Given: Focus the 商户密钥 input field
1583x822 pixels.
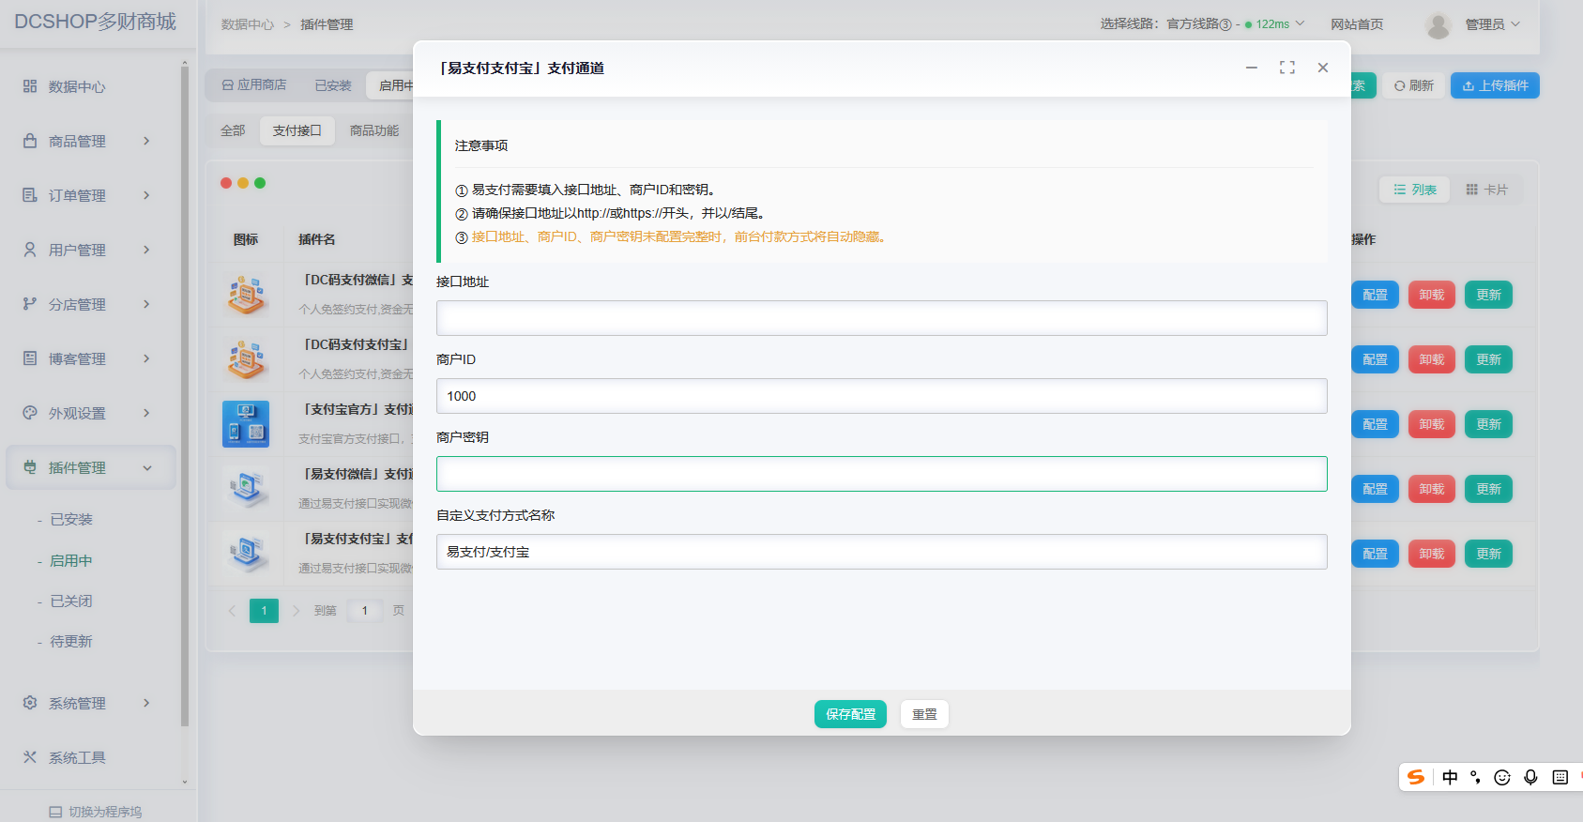Looking at the screenshot, I should 882,474.
